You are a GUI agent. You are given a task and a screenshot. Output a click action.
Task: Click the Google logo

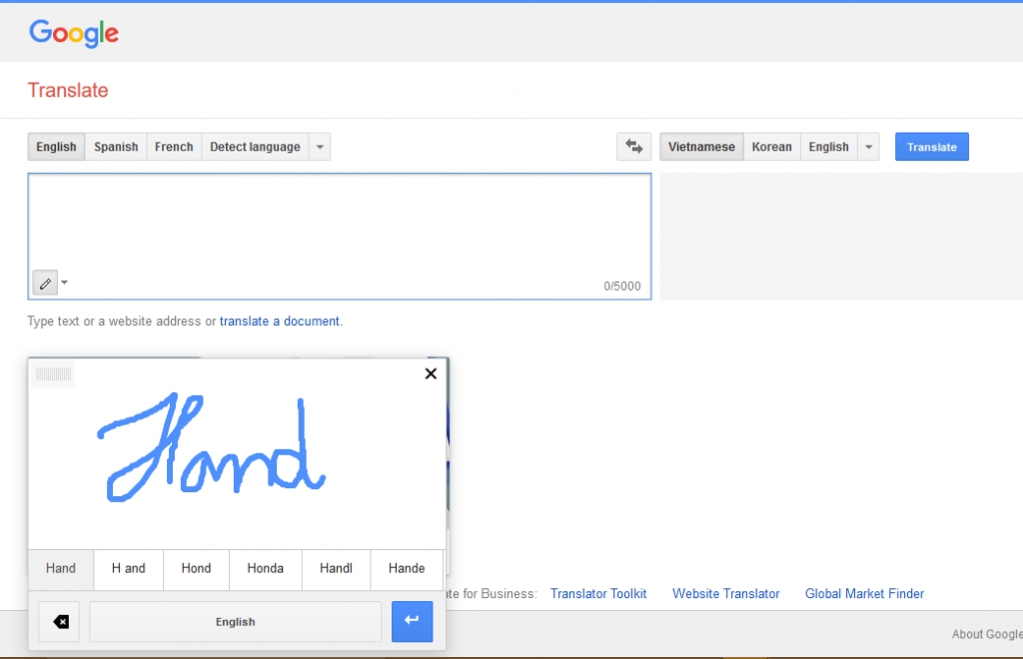click(x=74, y=33)
